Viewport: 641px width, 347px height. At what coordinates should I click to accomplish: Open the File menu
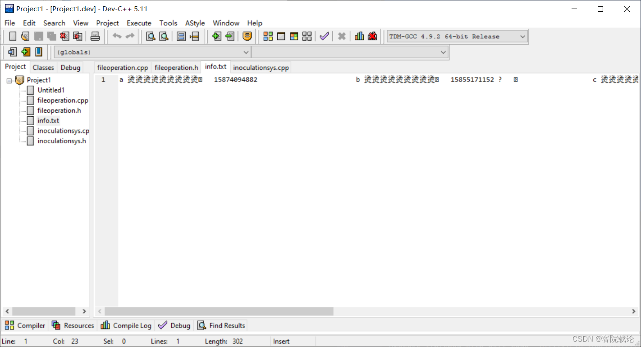(9, 23)
